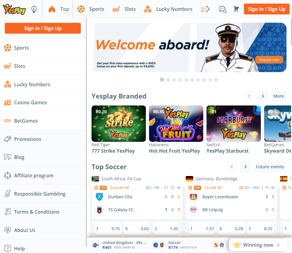Click the sidebar Sign In / Sign Up button
The height and width of the screenshot is (253, 292).
(x=43, y=28)
